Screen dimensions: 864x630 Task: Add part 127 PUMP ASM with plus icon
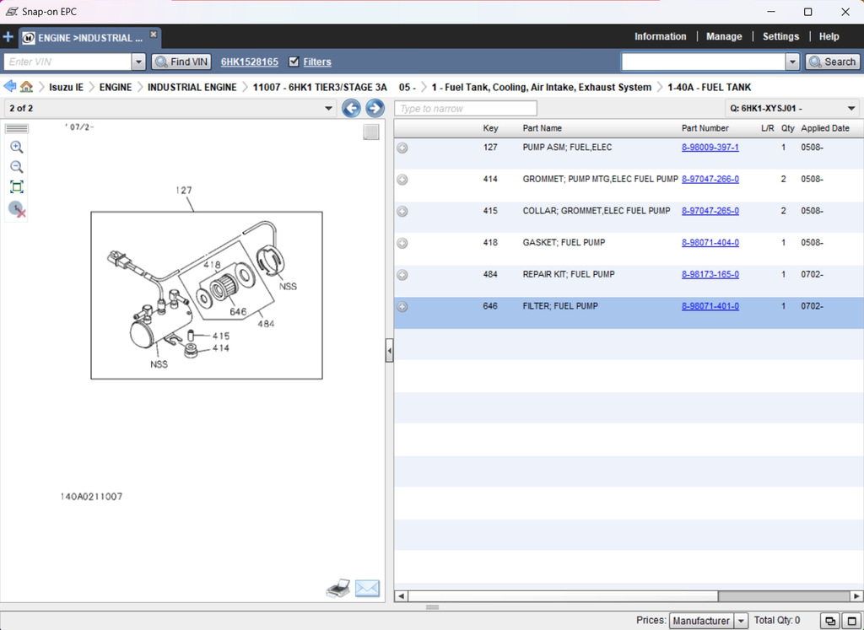(402, 148)
